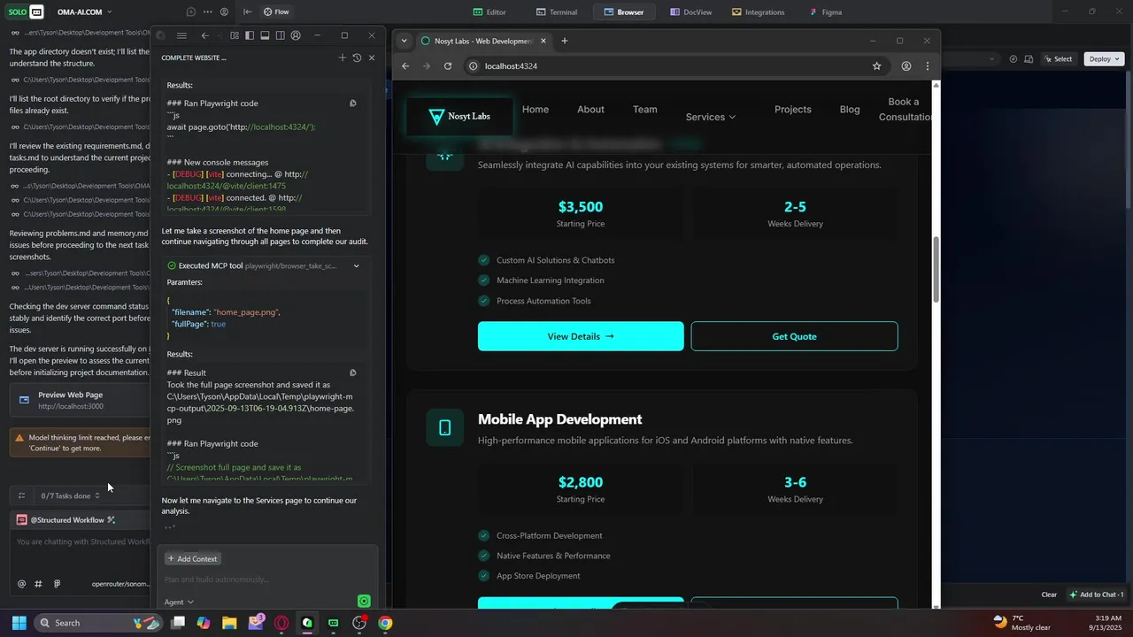
Task: Open chat history clock icon
Action: coord(357,58)
